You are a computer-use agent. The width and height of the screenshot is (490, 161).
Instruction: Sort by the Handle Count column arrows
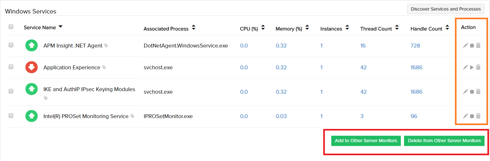click(x=447, y=28)
